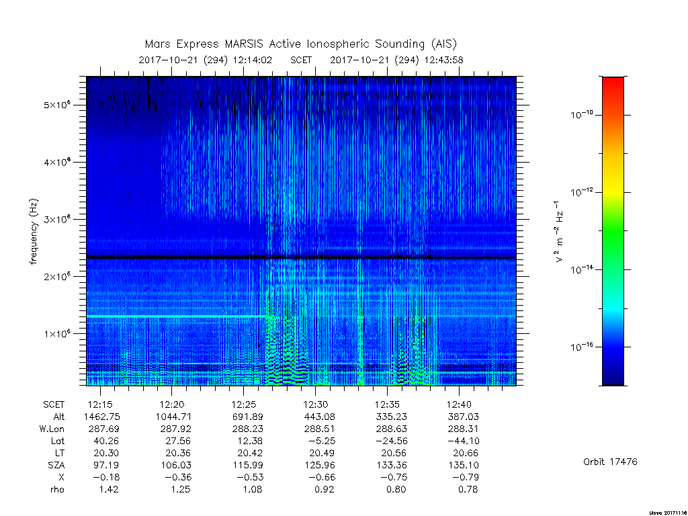Click the 'Lat' row header
688x516 pixels.
pos(58,441)
